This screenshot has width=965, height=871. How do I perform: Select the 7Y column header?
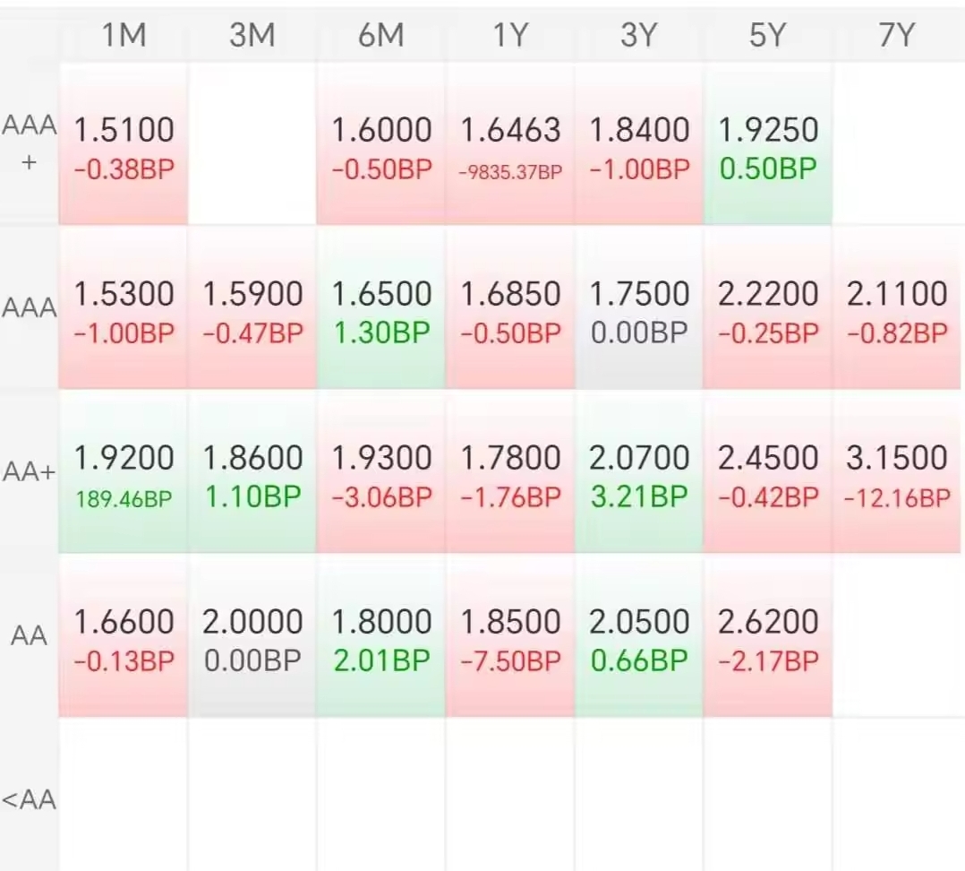(897, 36)
